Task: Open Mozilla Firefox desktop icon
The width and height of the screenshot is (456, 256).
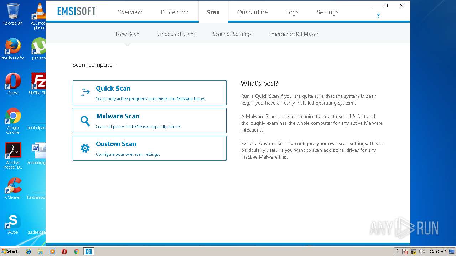Action: click(x=13, y=49)
